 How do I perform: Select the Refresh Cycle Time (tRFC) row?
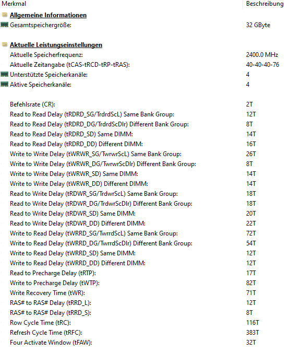click(145, 333)
